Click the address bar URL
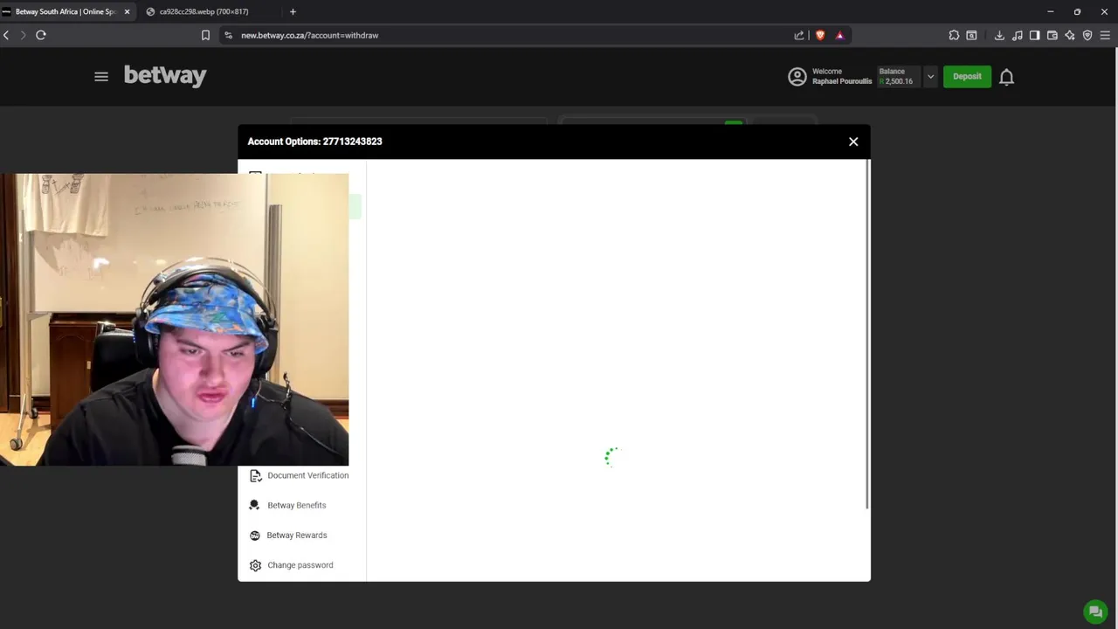The width and height of the screenshot is (1118, 629). pos(309,35)
